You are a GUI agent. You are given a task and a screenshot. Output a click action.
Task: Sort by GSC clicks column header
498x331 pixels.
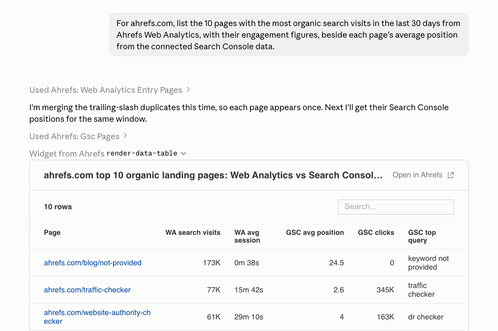[x=376, y=232]
